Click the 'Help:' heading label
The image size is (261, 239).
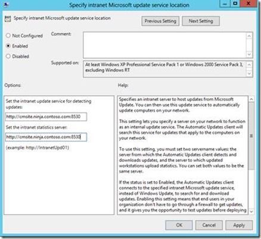tap(123, 85)
